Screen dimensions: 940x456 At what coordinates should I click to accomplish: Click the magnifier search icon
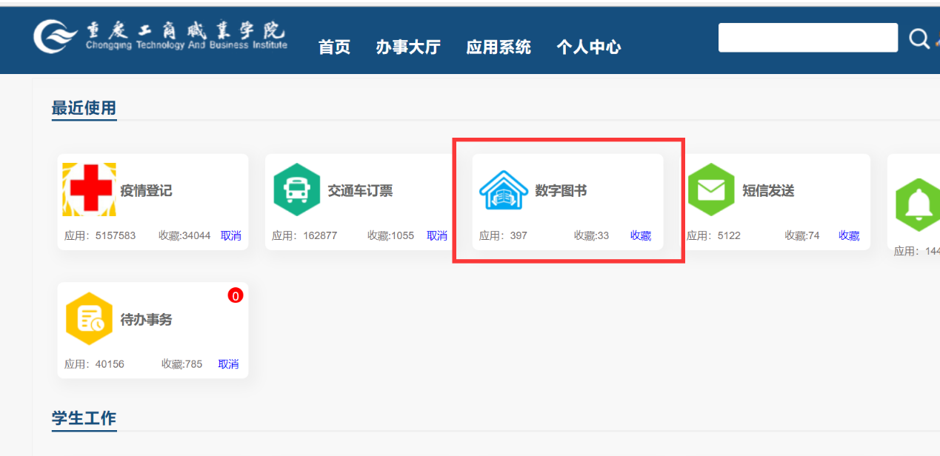[x=919, y=38]
